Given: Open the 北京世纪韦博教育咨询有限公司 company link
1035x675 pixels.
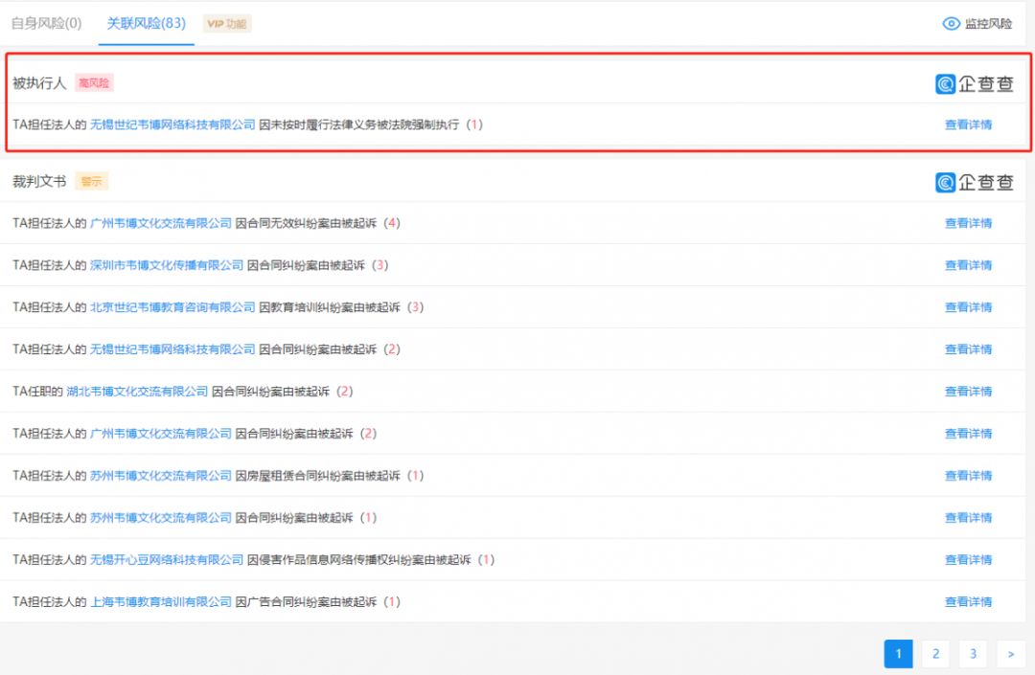Looking at the screenshot, I should point(172,307).
